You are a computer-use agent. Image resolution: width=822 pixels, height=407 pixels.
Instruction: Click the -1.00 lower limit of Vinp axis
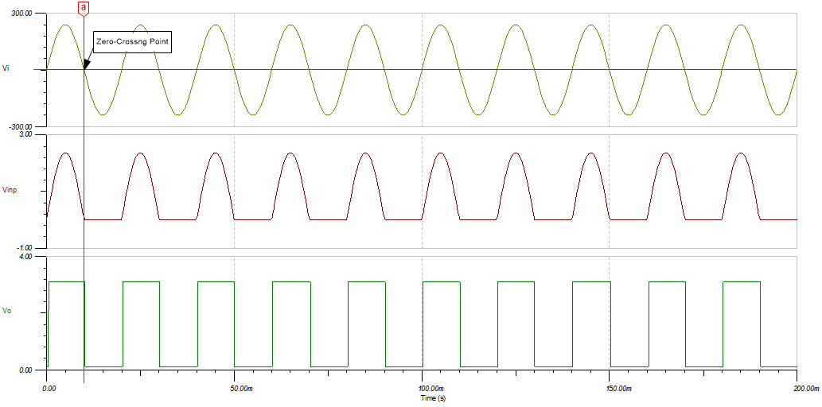[25, 248]
